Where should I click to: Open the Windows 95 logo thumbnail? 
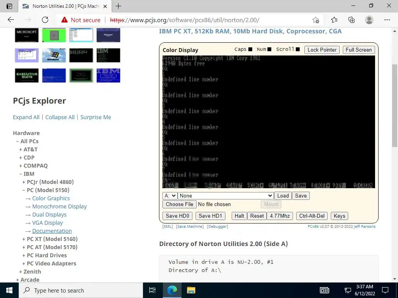tap(54, 55)
